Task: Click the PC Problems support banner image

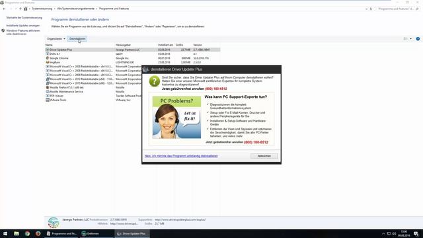Action: pyautogui.click(x=176, y=118)
